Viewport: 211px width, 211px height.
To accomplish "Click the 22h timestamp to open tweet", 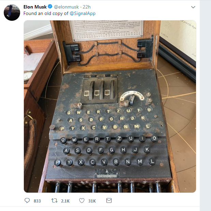I will tap(87, 7).
